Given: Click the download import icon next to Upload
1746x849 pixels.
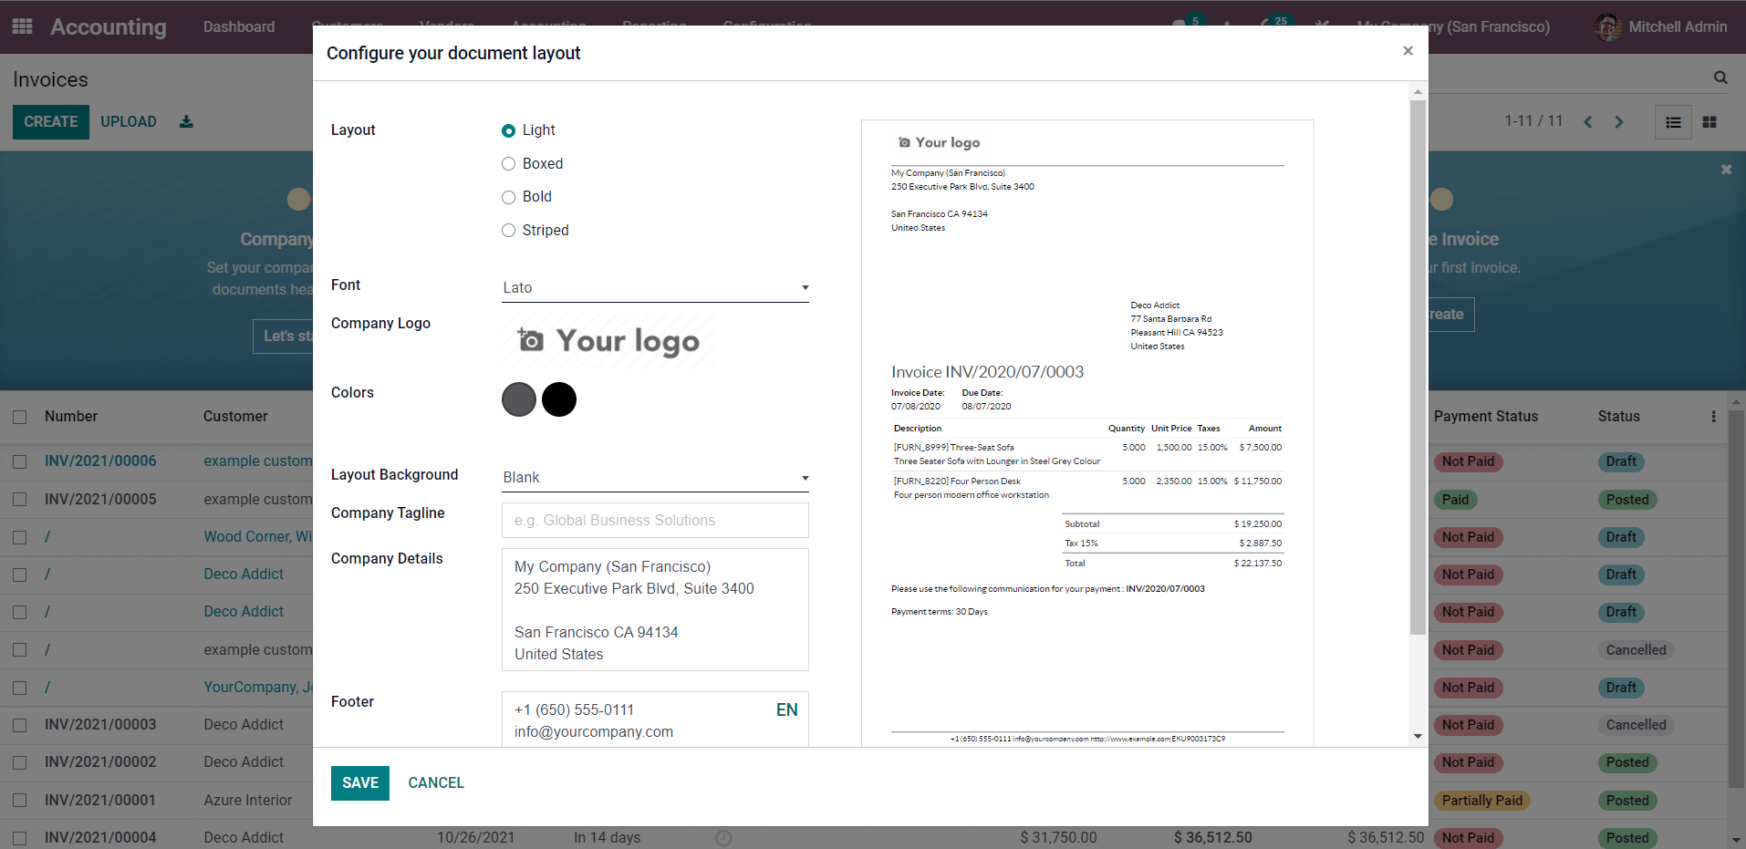Looking at the screenshot, I should pyautogui.click(x=186, y=121).
